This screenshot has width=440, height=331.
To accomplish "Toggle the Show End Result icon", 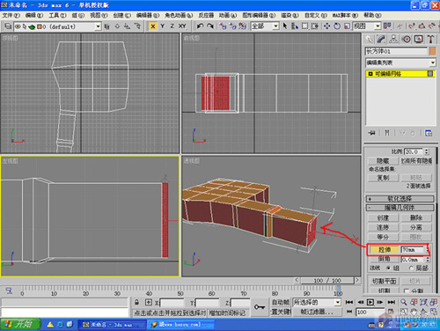I will (387, 133).
